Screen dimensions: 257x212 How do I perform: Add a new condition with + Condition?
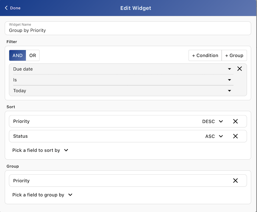pyautogui.click(x=205, y=55)
